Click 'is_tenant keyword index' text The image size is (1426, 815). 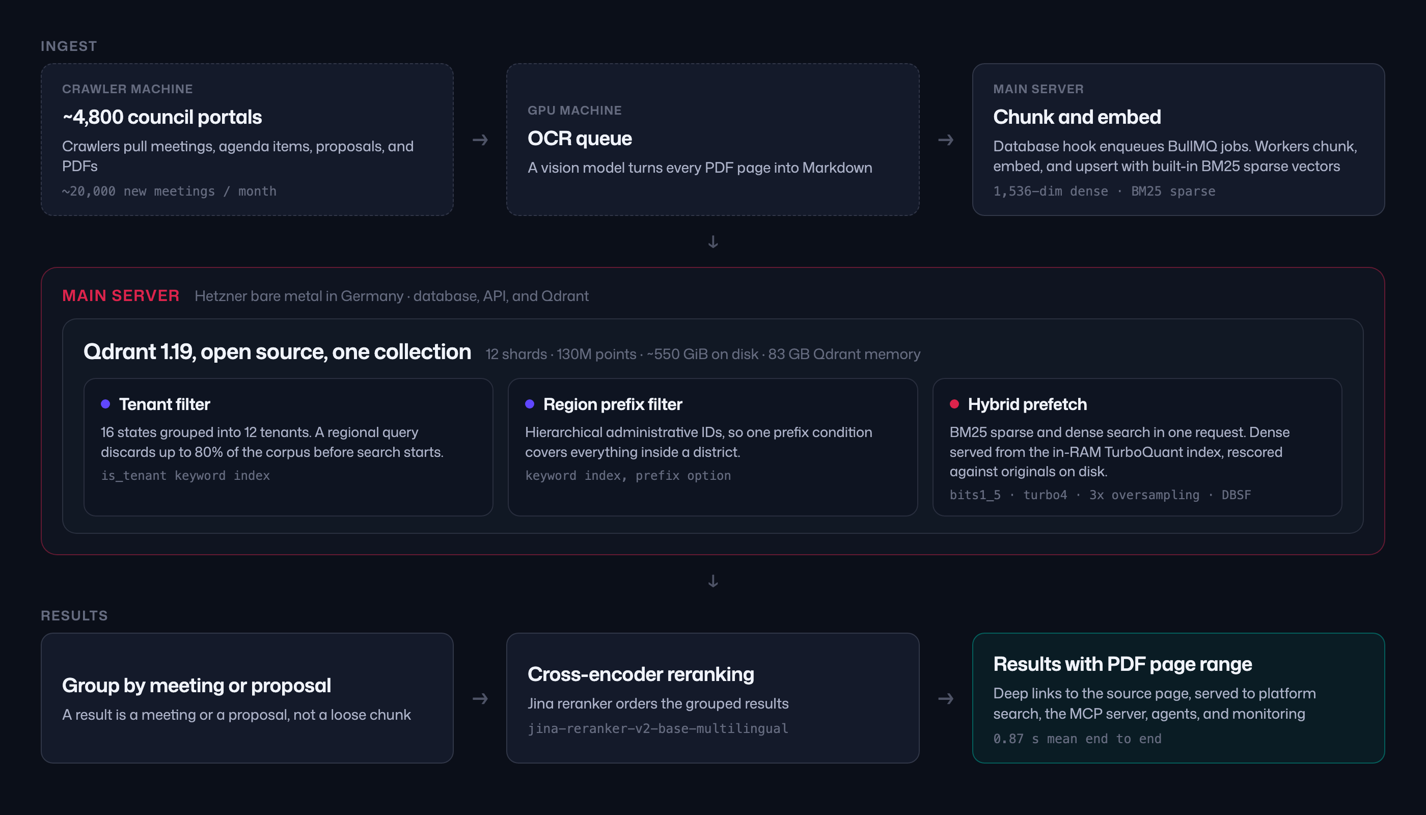coord(185,476)
